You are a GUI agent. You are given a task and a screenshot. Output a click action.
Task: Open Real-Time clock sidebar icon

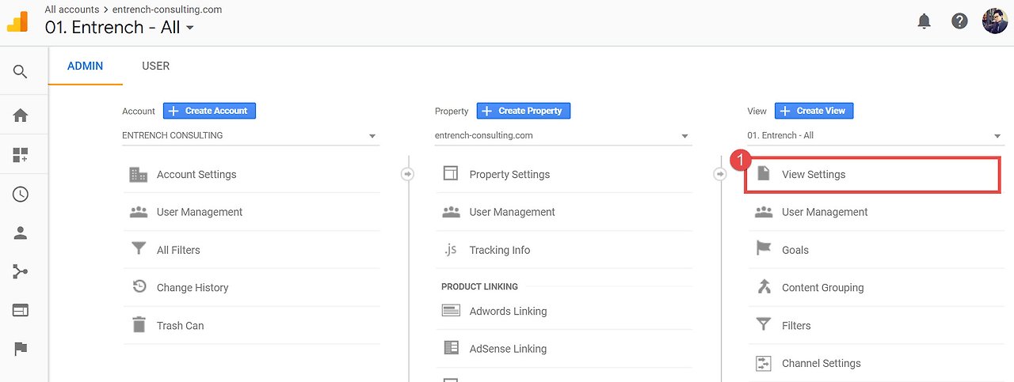pos(21,195)
